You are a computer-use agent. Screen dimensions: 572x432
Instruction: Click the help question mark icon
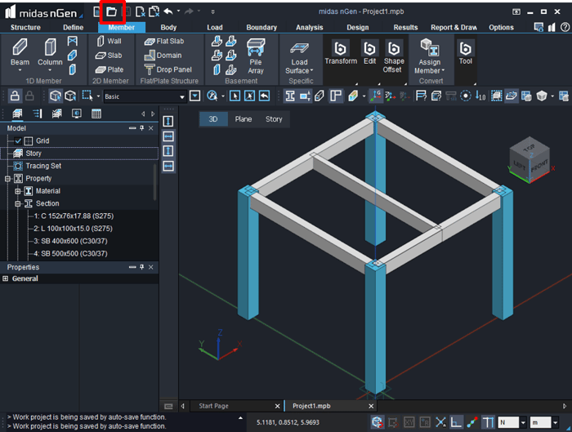pyautogui.click(x=565, y=27)
